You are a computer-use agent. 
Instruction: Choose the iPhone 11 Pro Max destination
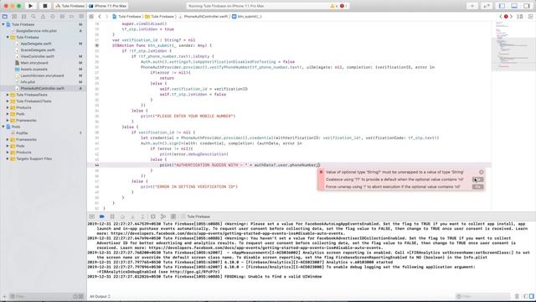pos(108,6)
